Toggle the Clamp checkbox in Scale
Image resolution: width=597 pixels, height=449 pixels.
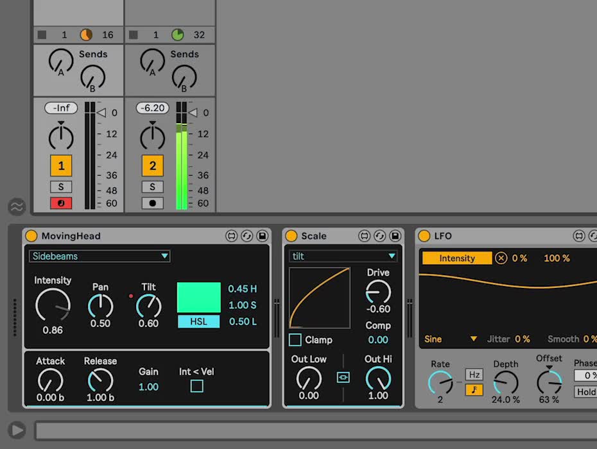(295, 340)
